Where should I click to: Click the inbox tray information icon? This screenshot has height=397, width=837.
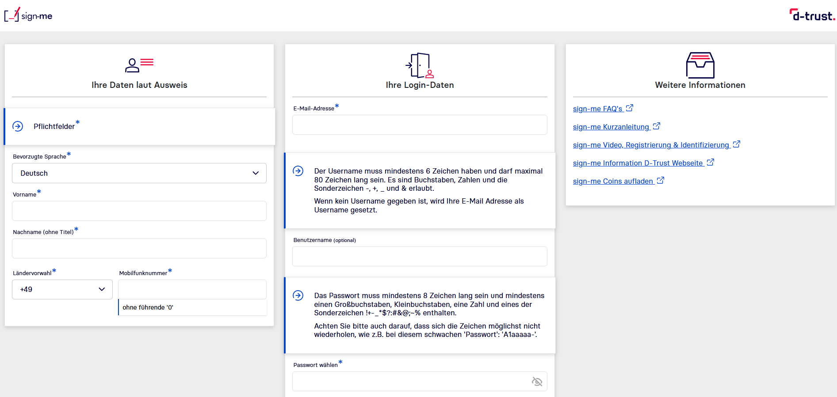700,65
